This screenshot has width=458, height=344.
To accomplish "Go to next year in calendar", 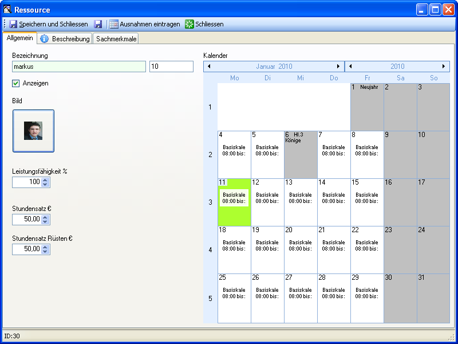I will (x=443, y=67).
